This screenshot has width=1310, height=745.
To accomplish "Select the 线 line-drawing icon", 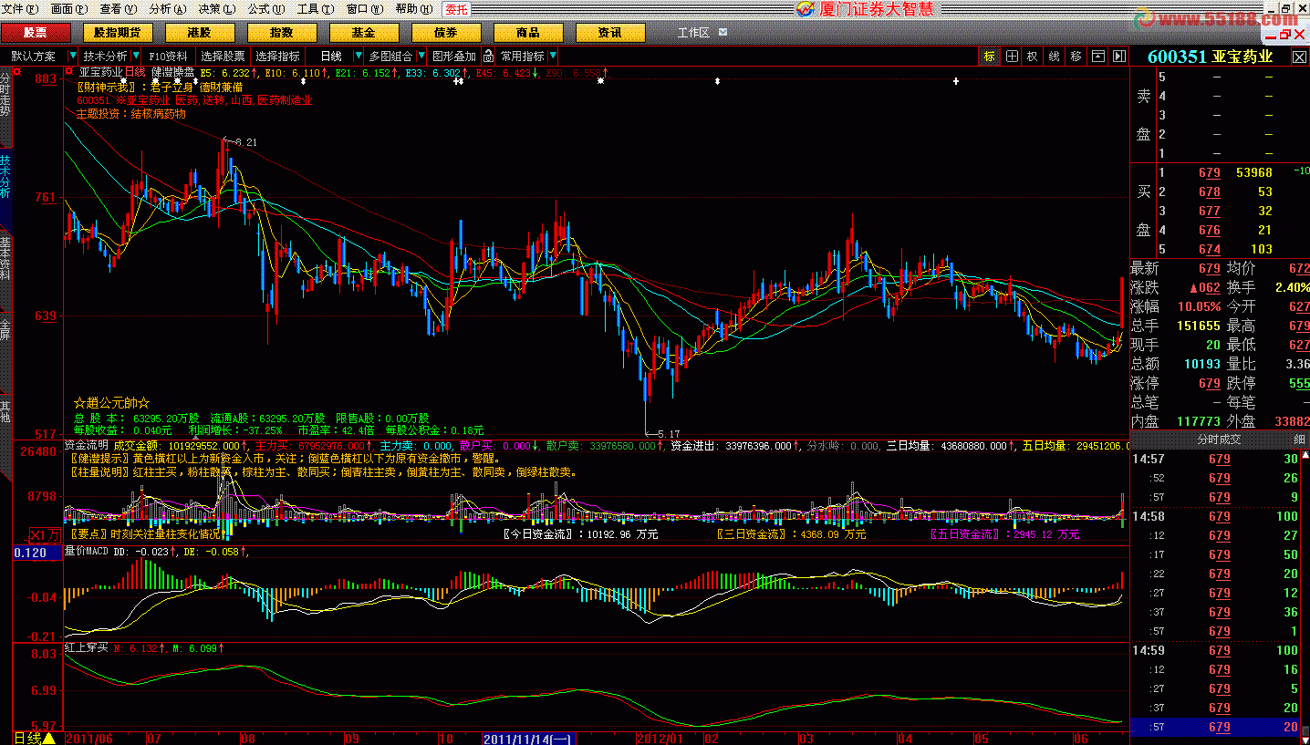I will 1055,57.
